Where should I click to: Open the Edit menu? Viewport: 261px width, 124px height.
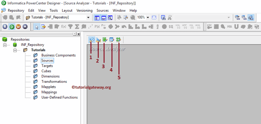pos(31,11)
